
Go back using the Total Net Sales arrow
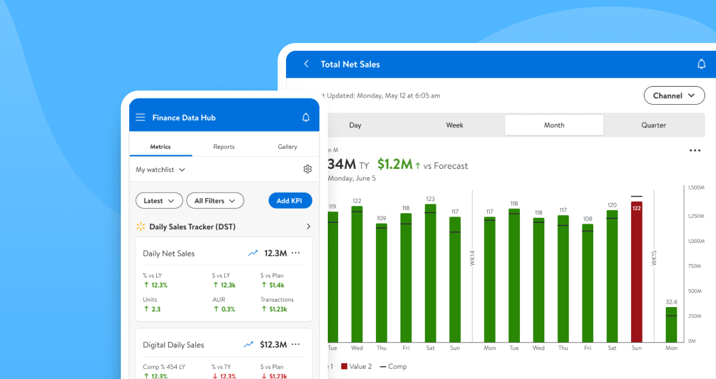[307, 64]
